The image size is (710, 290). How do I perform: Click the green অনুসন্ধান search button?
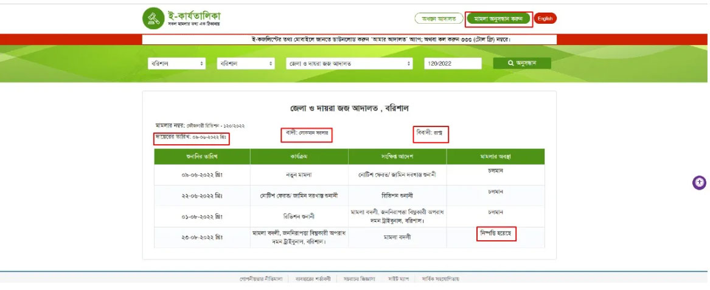[x=522, y=63]
